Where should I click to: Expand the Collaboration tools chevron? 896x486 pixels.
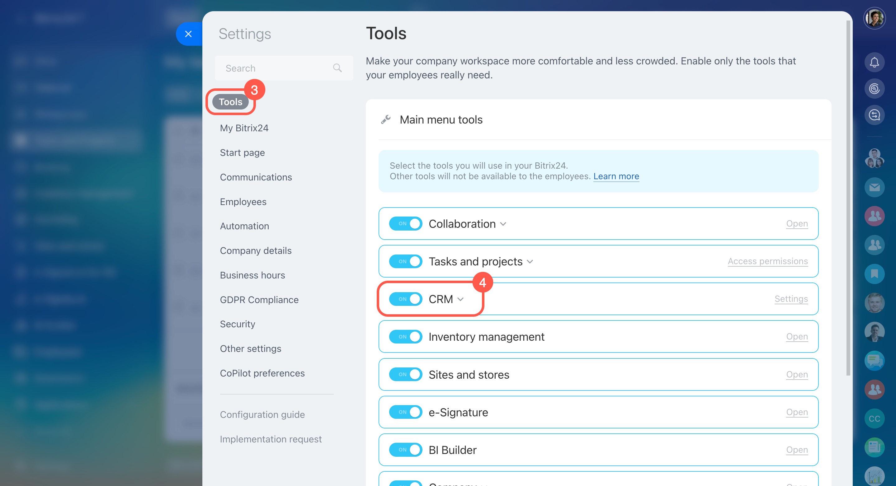click(x=503, y=224)
